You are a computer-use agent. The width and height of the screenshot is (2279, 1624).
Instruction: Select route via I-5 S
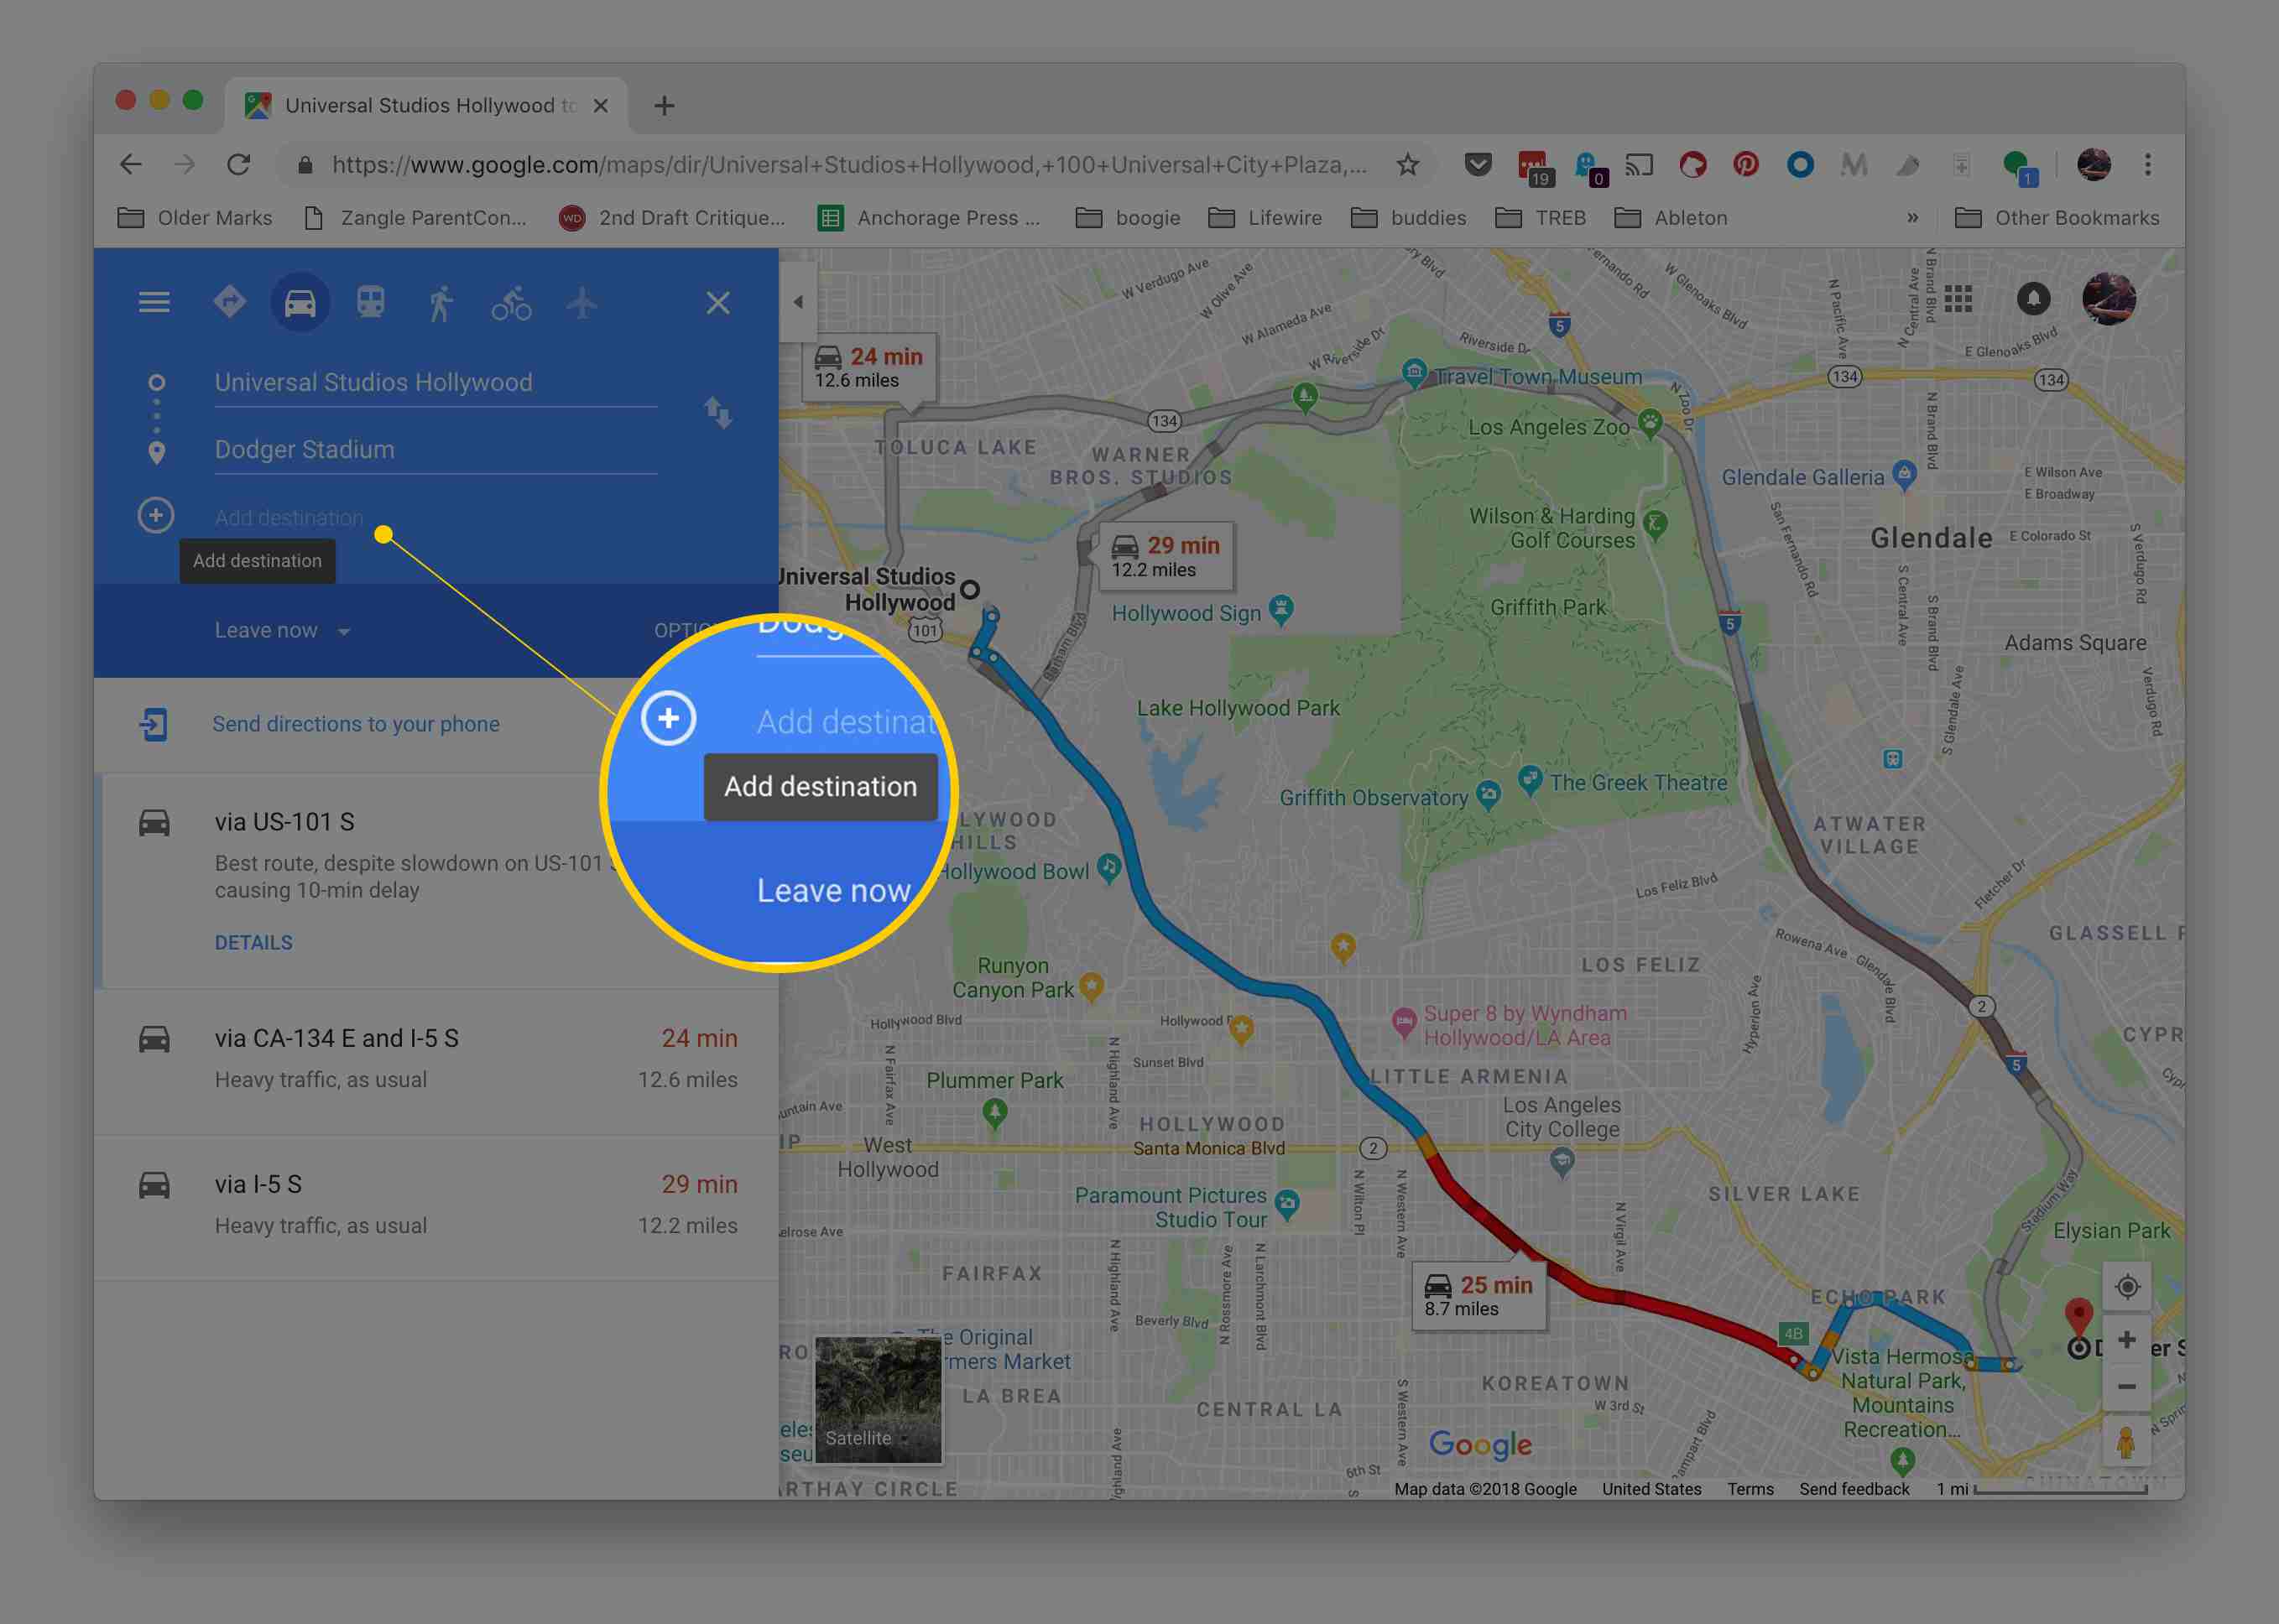(x=436, y=1206)
